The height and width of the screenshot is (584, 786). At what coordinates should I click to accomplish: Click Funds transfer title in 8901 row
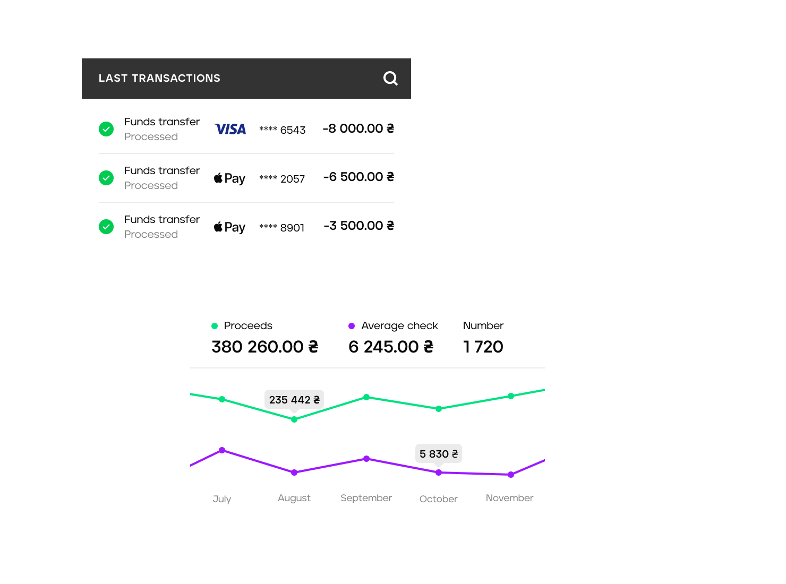(162, 219)
